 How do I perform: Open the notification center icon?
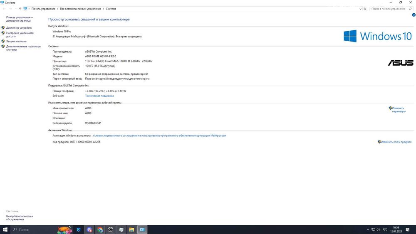408,229
